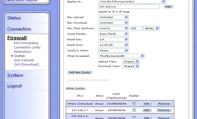Remove the Others (Individual) quota
The height and width of the screenshot is (119, 197).
point(164,104)
